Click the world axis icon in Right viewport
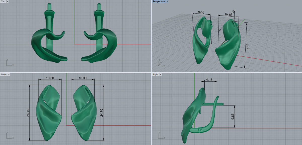Screen dimensions: 302x145 pos(161,135)
